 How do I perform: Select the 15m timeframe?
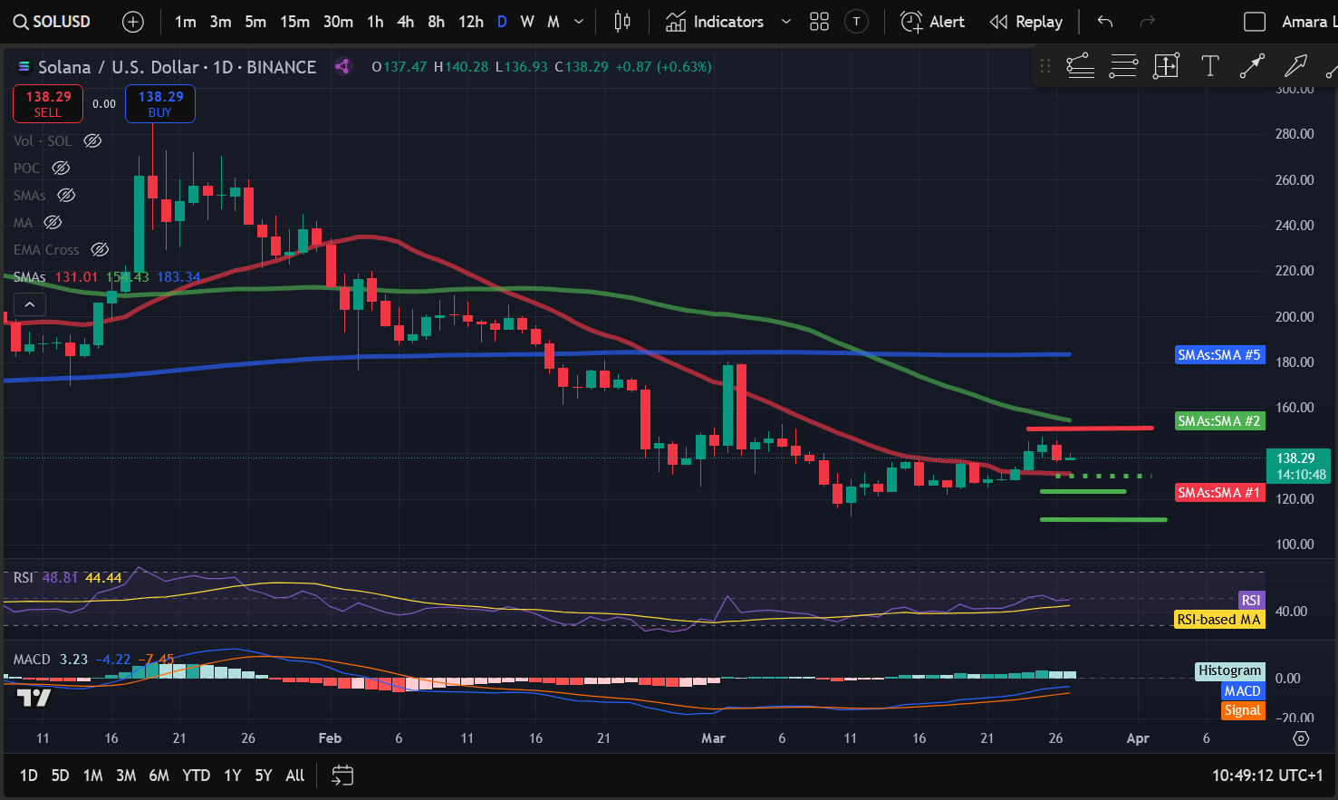coord(294,22)
